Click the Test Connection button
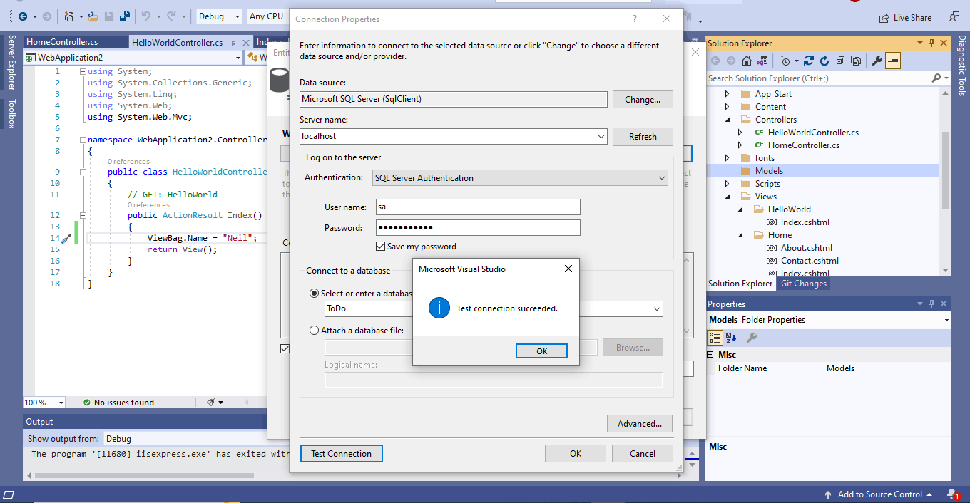Image resolution: width=970 pixels, height=503 pixels. pyautogui.click(x=342, y=453)
